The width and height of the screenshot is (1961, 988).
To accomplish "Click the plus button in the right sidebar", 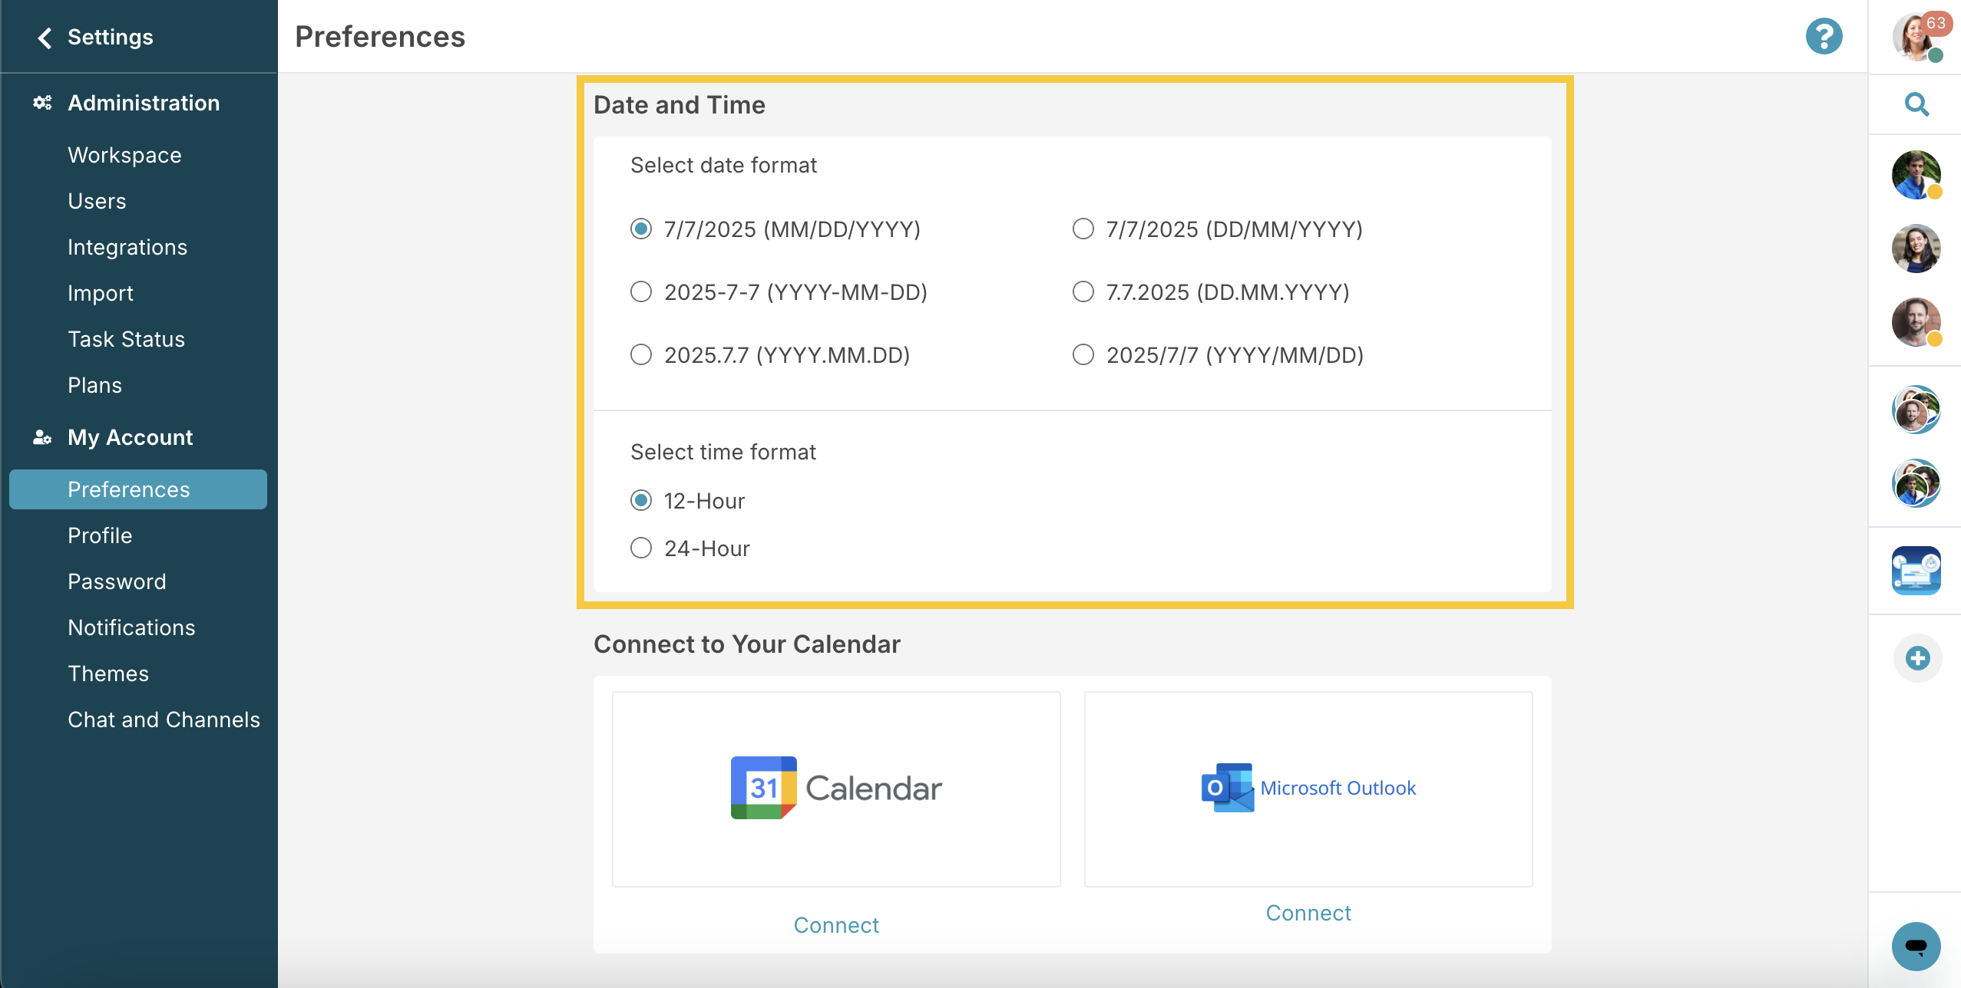I will click(1916, 657).
